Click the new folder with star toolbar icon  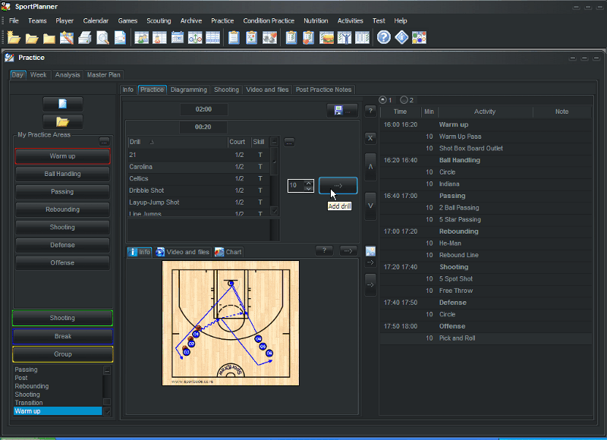pyautogui.click(x=14, y=38)
